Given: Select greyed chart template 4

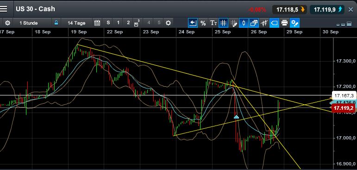Looking at the screenshot, I should (x=149, y=23).
